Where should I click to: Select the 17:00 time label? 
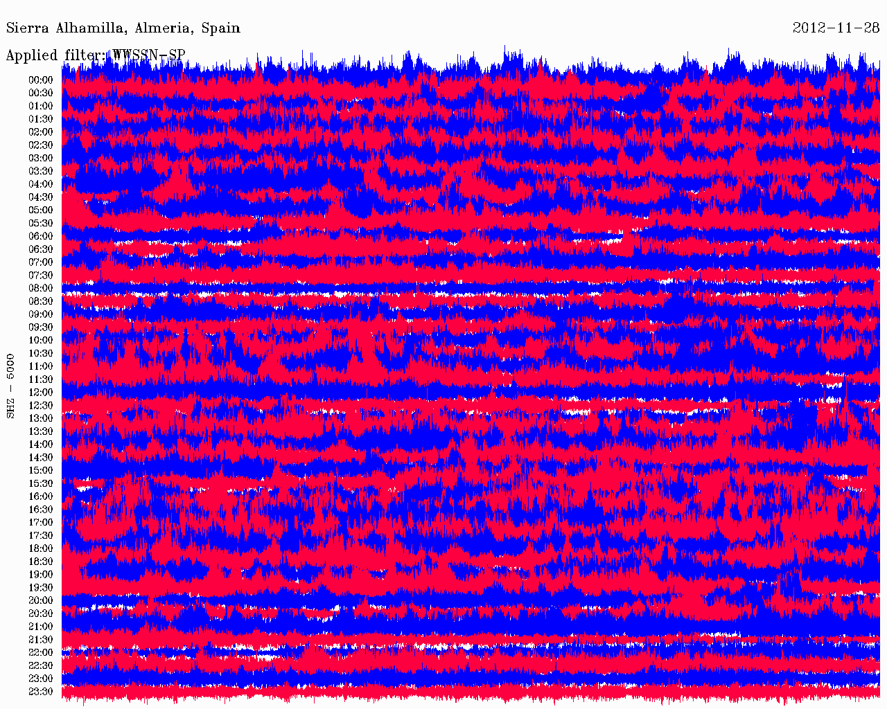(x=41, y=523)
